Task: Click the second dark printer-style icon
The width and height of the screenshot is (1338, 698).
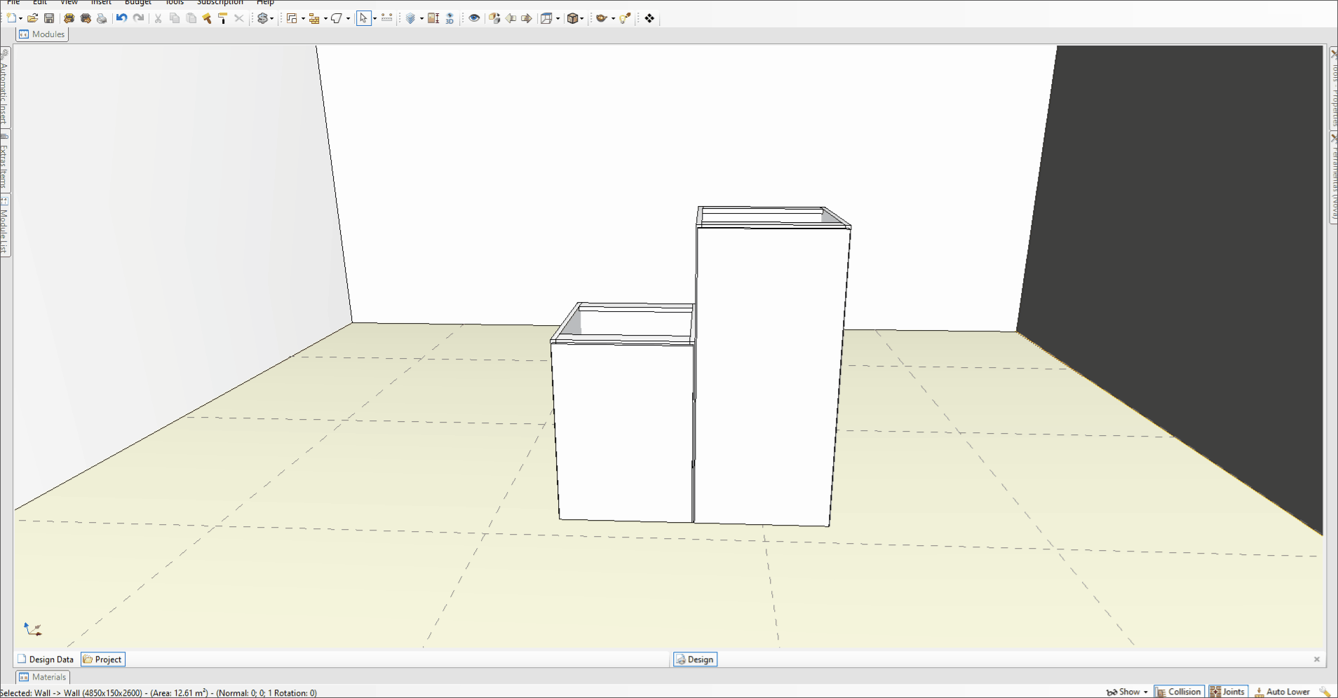Action: click(86, 18)
